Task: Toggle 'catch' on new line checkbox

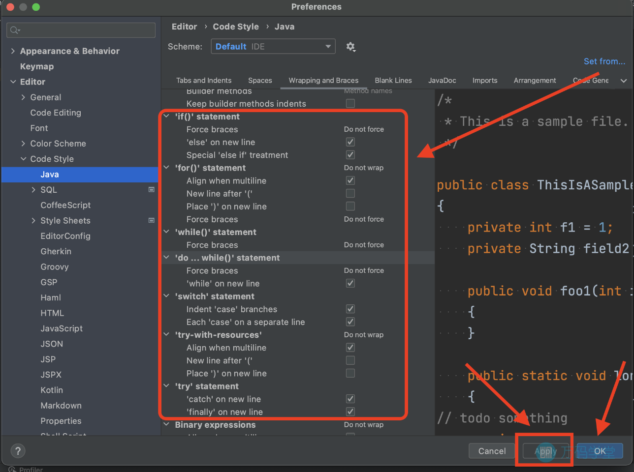Action: (x=350, y=399)
